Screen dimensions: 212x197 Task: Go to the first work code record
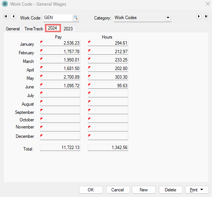tap(6, 16)
